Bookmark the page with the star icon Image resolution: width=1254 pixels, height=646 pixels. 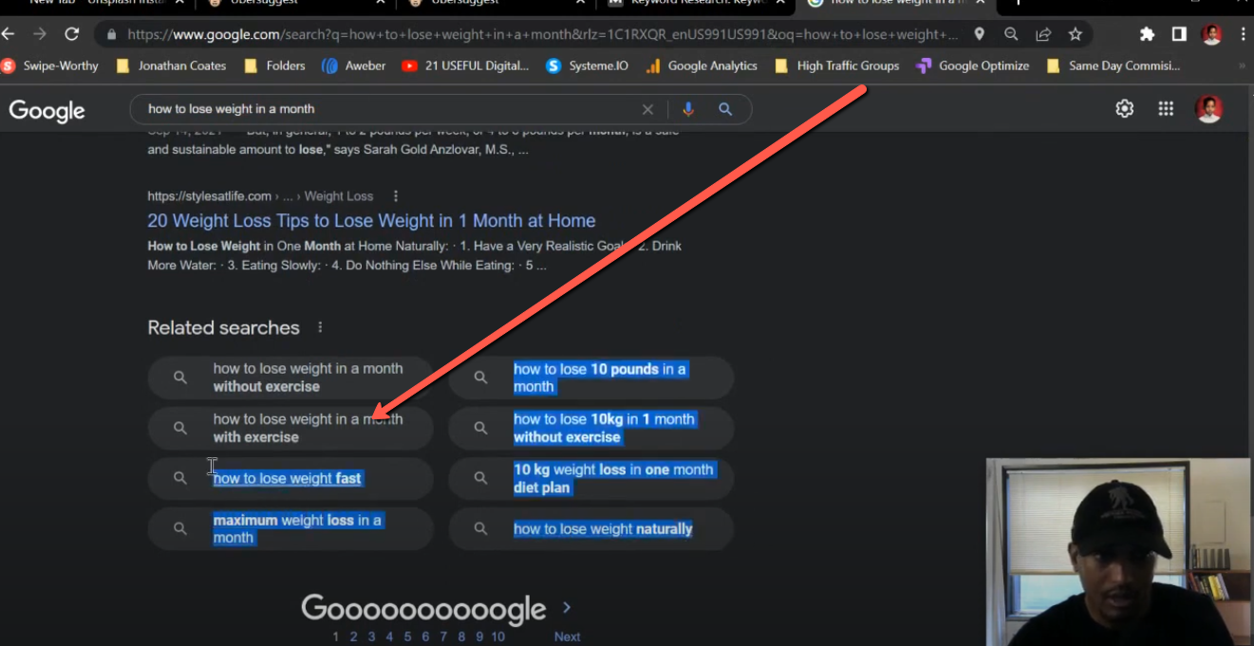pyautogui.click(x=1075, y=33)
